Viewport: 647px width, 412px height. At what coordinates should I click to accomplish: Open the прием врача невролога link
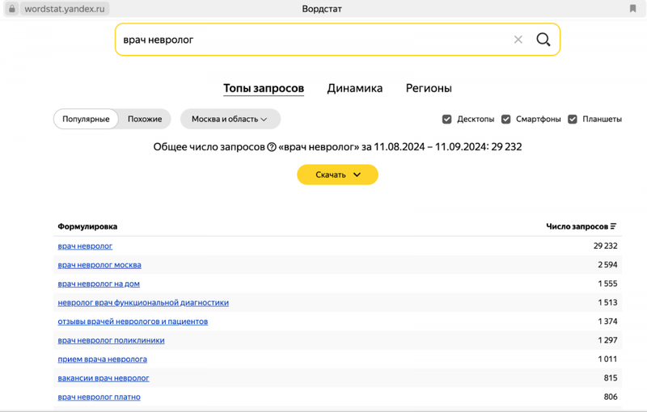[x=103, y=359]
